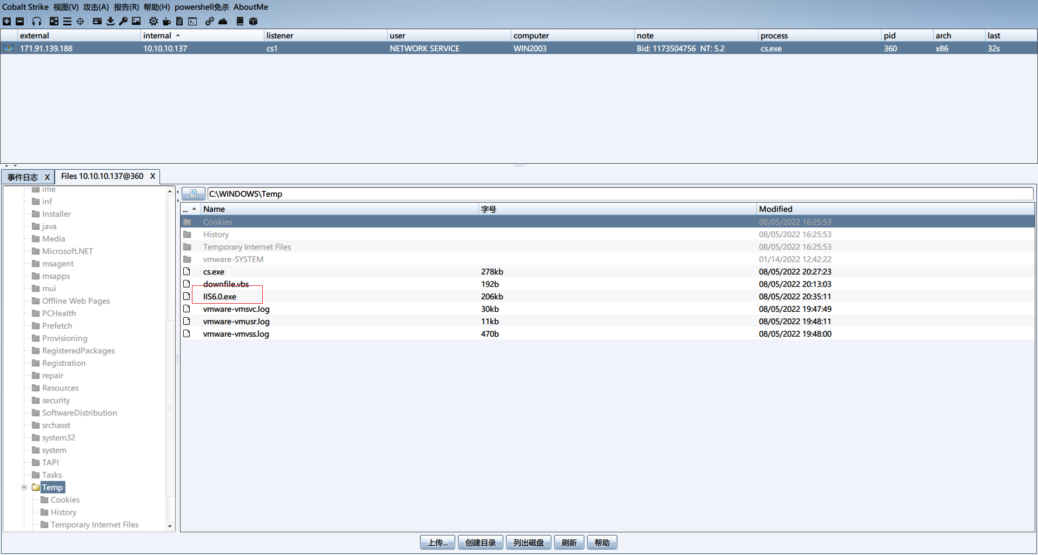Open the 攻击(A) menu
The image size is (1038, 555).
pyautogui.click(x=96, y=7)
